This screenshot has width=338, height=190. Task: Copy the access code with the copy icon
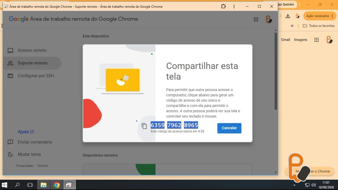[x=144, y=126]
